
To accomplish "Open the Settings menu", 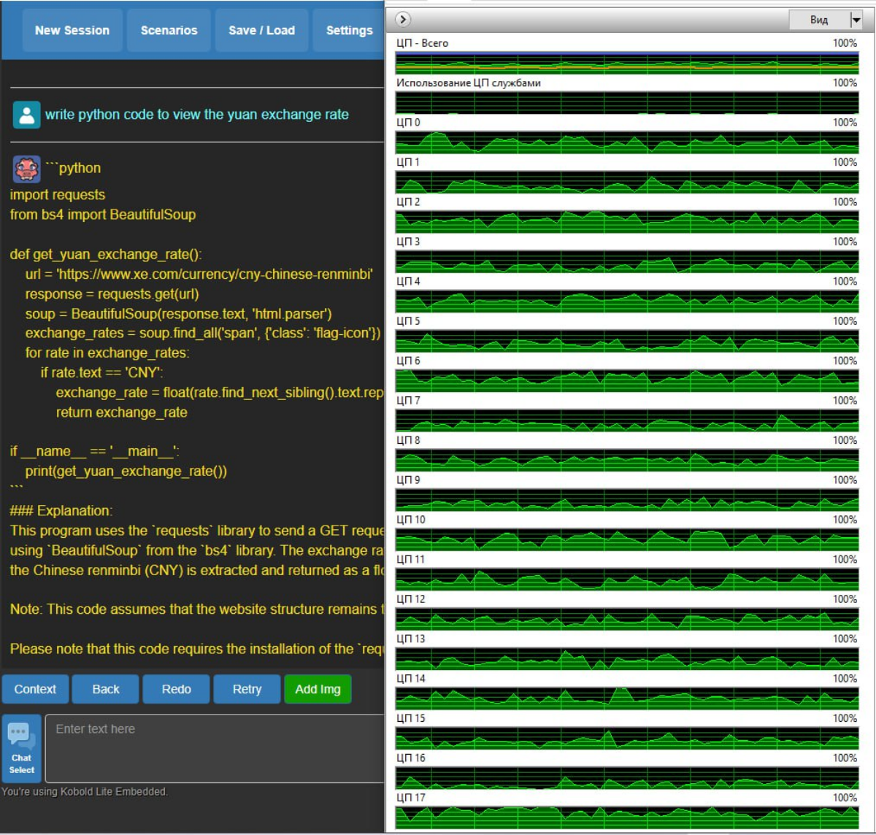I will tap(349, 31).
